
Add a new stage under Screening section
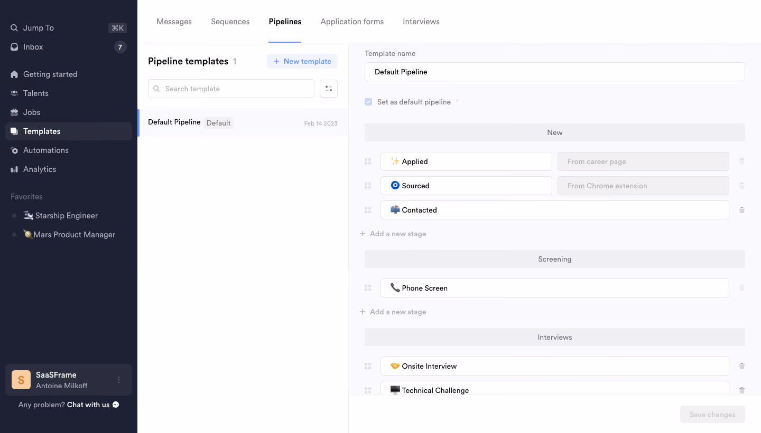click(x=393, y=312)
